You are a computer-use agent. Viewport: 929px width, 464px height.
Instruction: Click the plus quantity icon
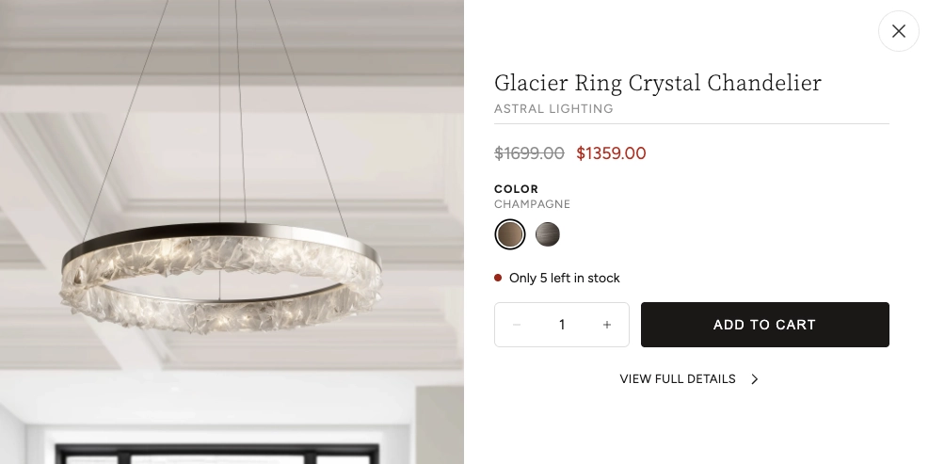click(x=607, y=325)
